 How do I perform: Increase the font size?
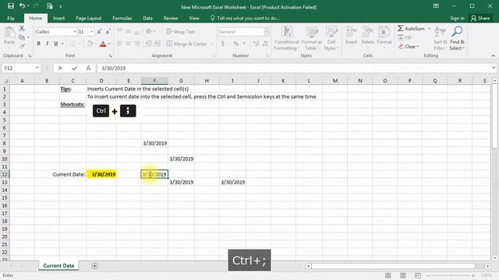[x=99, y=32]
